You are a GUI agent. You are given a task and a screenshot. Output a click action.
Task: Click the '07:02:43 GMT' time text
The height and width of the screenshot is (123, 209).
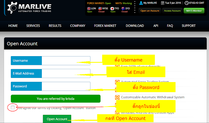[197, 3]
